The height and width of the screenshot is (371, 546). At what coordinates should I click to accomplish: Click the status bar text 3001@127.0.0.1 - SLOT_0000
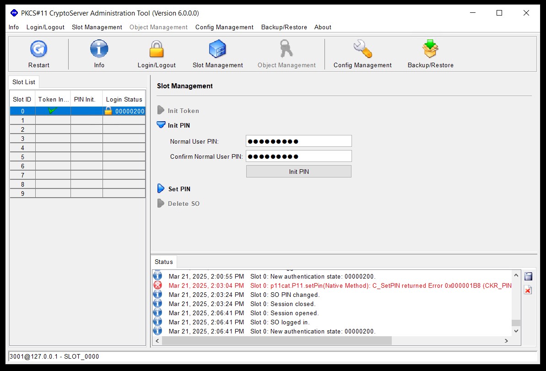point(54,356)
